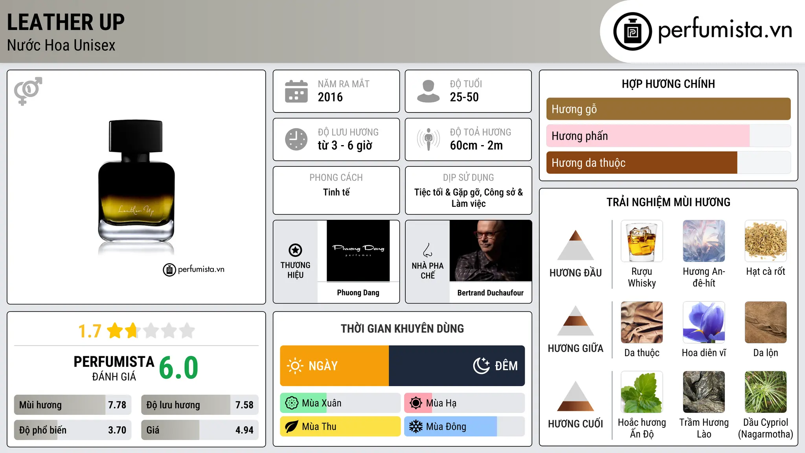Click the Nước Hoa Unisex subtitle

61,45
